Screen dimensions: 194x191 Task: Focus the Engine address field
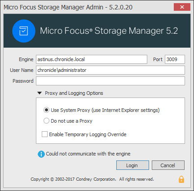click(x=92, y=59)
